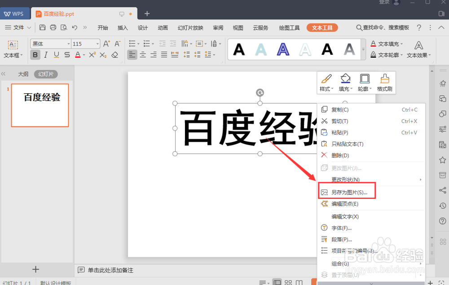Clear formatting with eraser icon
This screenshot has height=285, width=449.
click(x=115, y=55)
